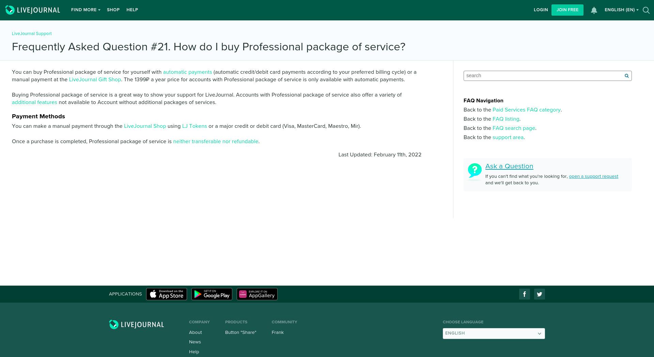Open the LiveJournal Gift Shop link
654x357 pixels.
tap(95, 80)
